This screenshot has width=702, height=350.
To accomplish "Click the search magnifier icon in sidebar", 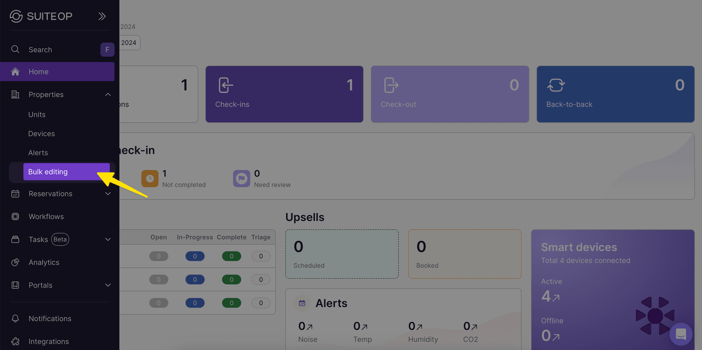I will coord(15,49).
